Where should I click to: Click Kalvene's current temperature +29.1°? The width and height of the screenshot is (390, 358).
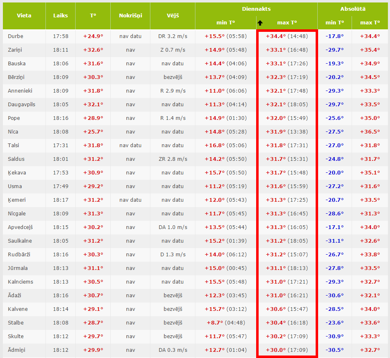[93, 309]
